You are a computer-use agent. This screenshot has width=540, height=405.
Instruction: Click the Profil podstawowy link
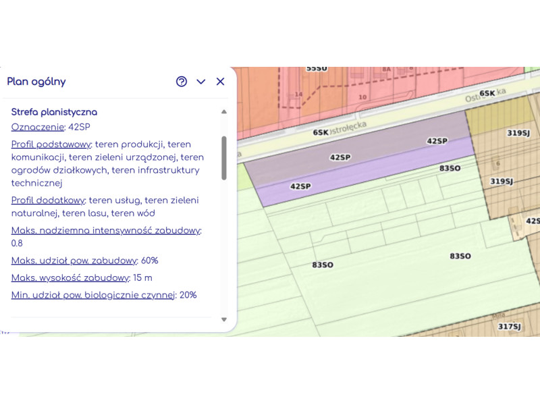click(x=51, y=144)
